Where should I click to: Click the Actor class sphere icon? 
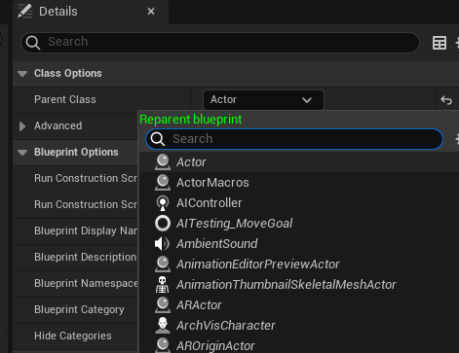pyautogui.click(x=163, y=161)
